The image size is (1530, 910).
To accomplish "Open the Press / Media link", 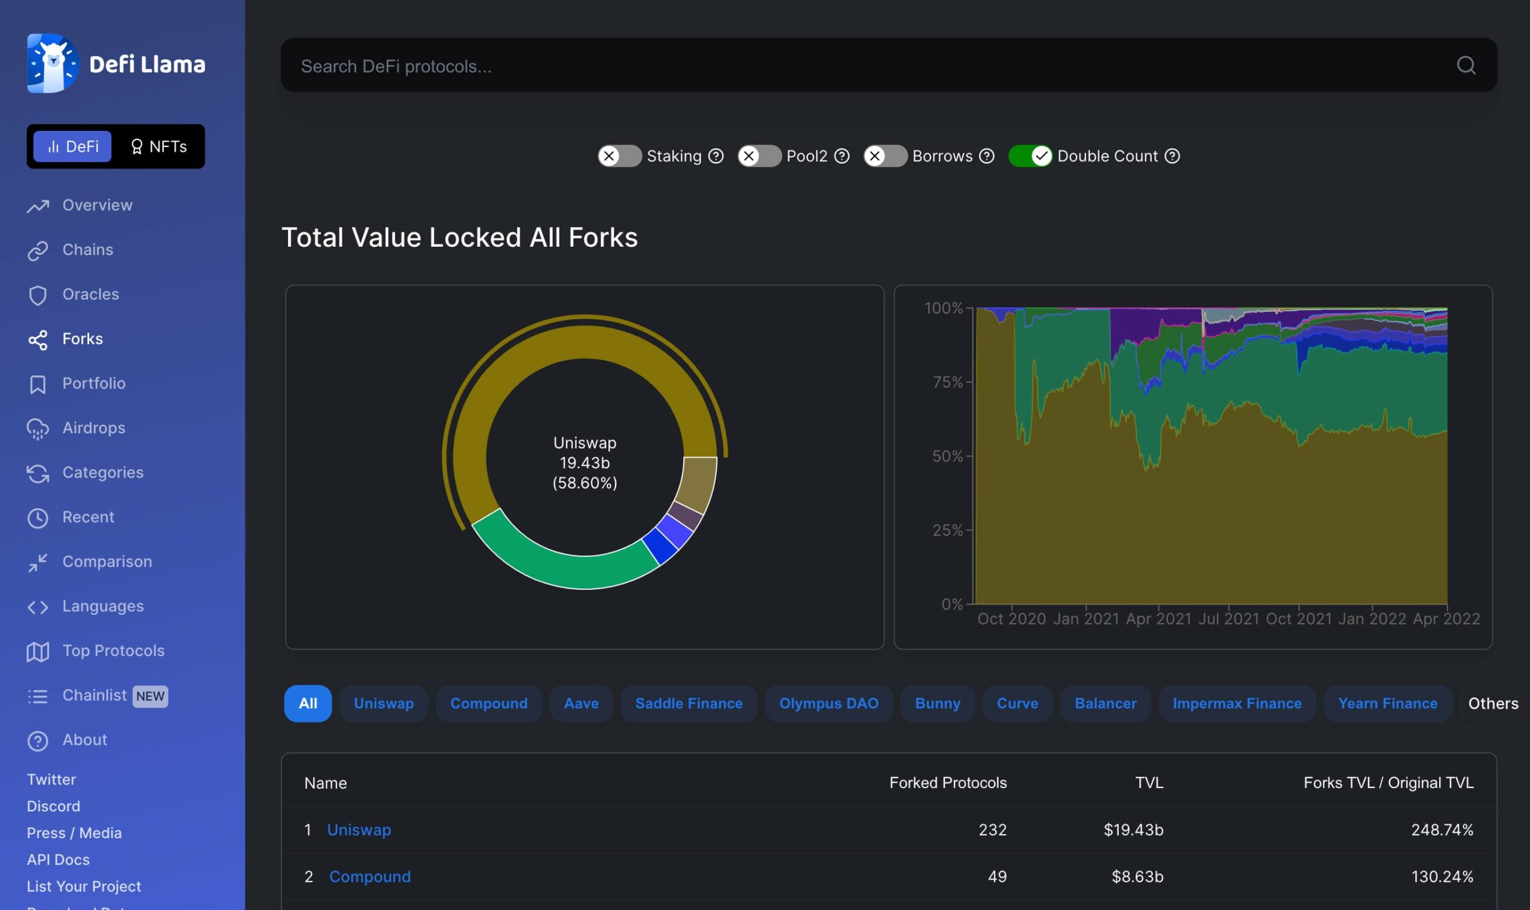I will pos(74,833).
